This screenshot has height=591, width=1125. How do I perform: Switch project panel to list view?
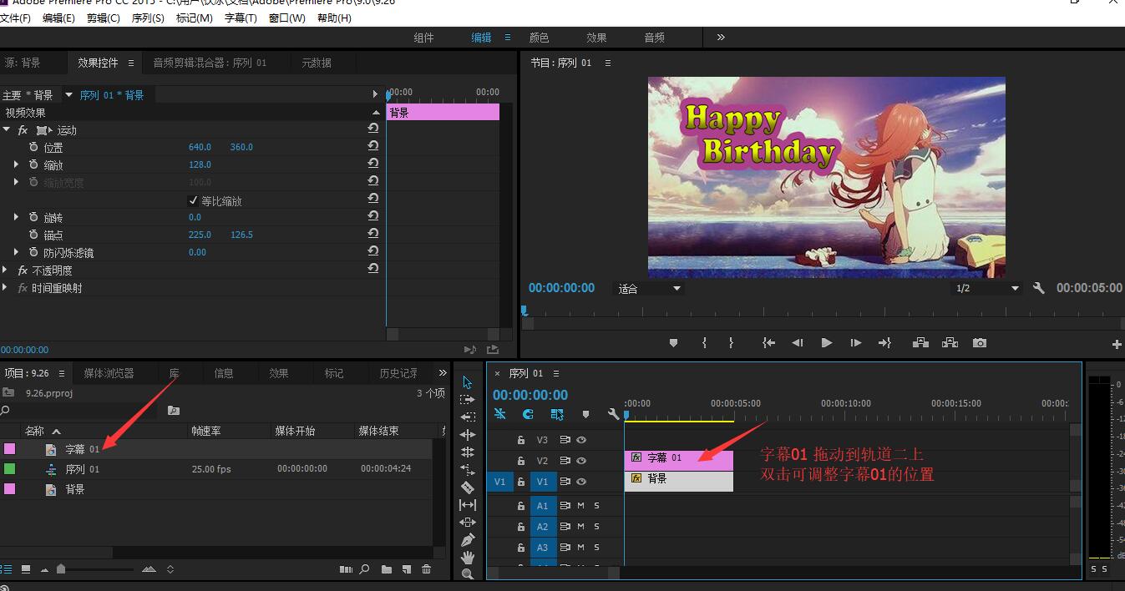7,569
